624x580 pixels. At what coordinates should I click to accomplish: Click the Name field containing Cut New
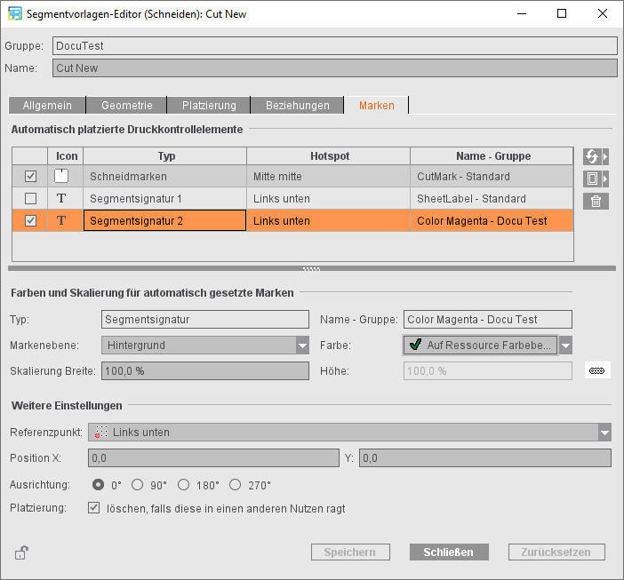(x=335, y=68)
